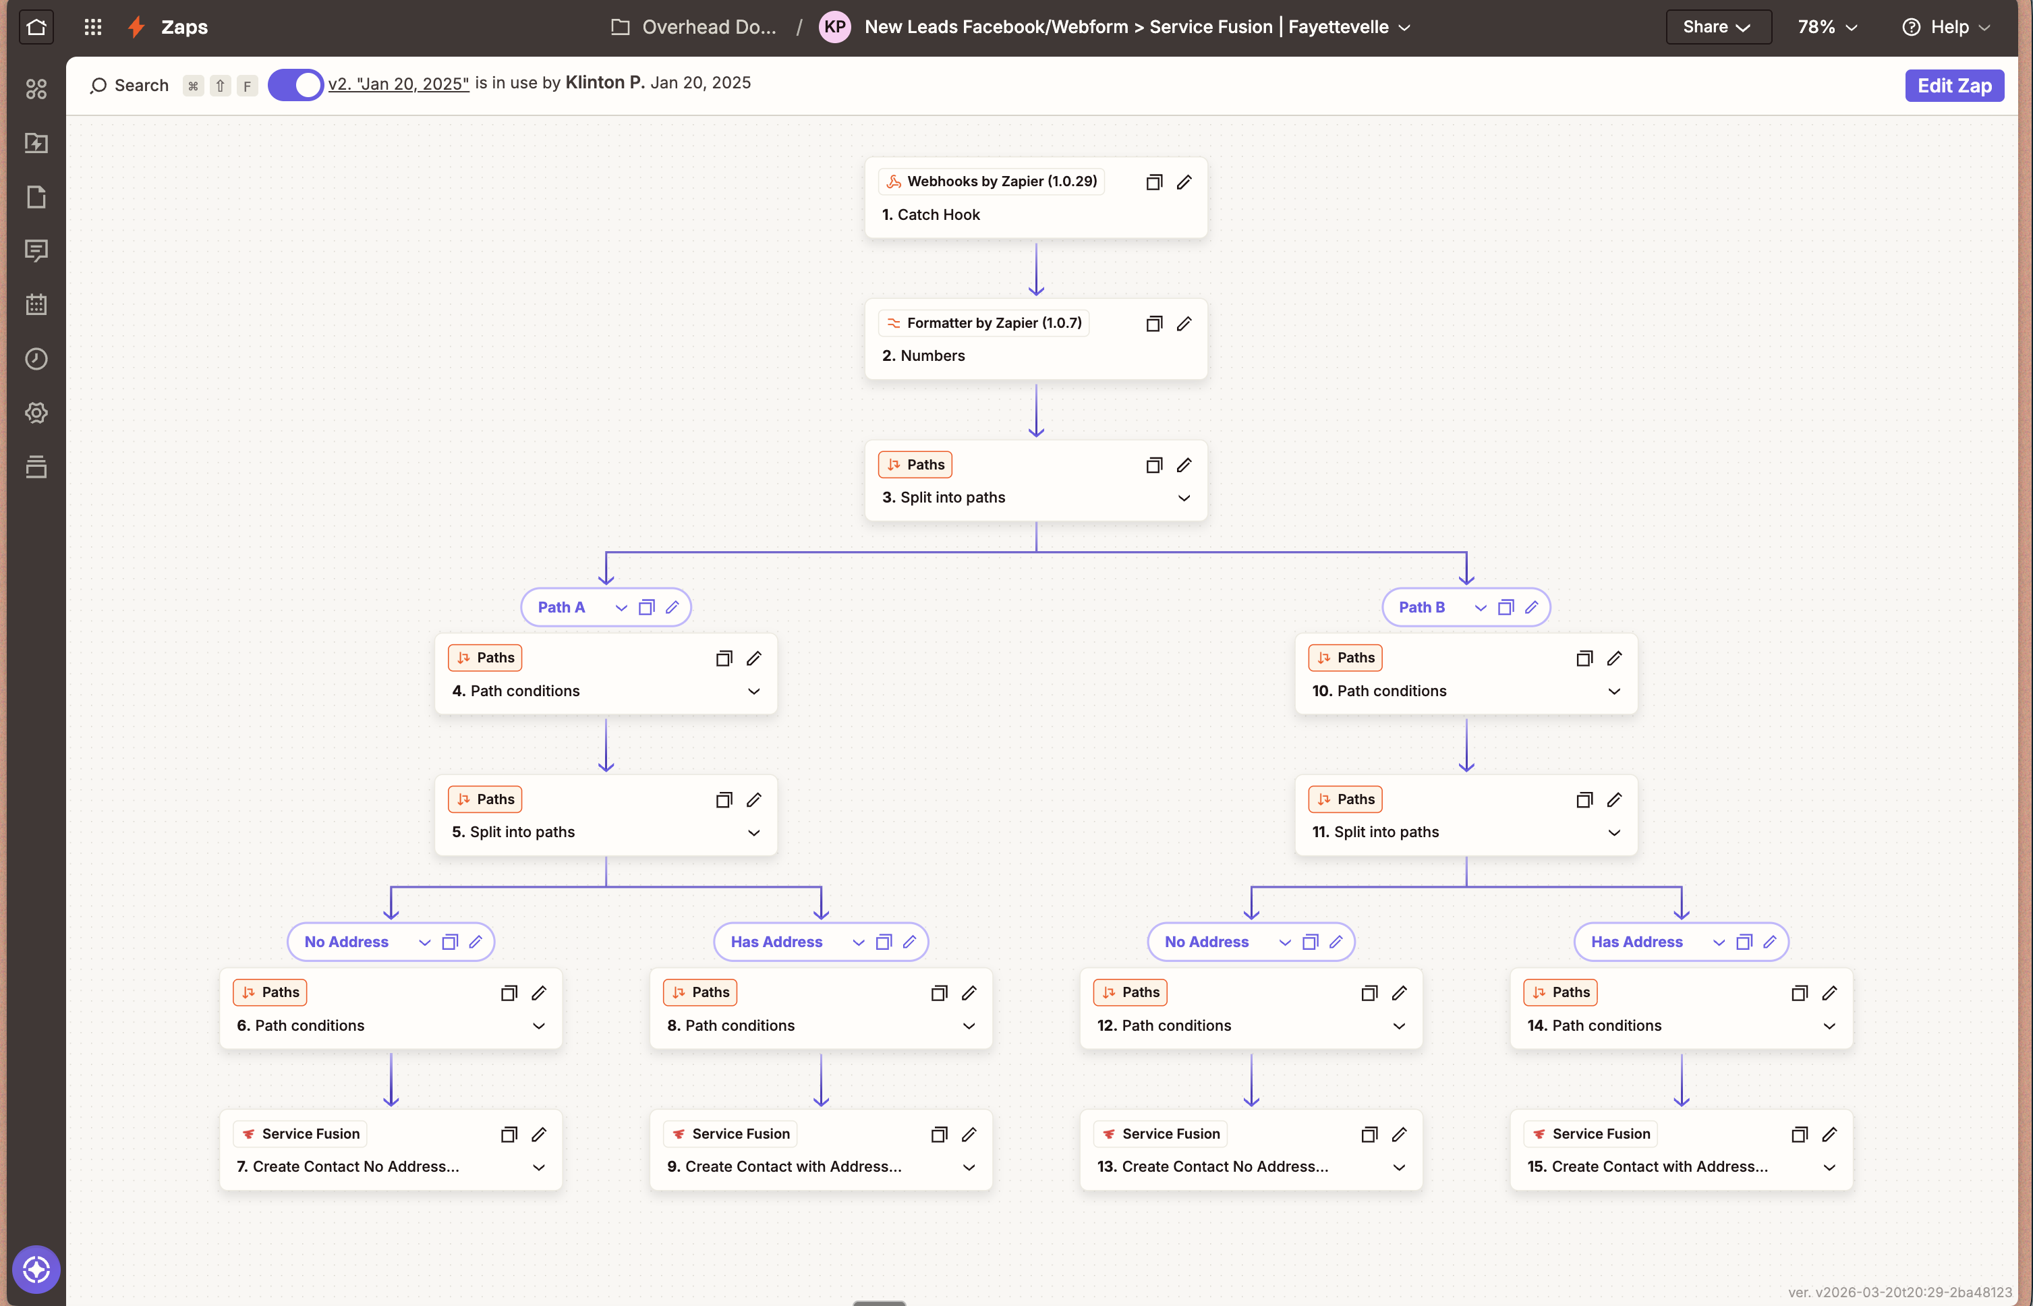
Task: Open the document page icon in sidebar
Action: click(36, 197)
